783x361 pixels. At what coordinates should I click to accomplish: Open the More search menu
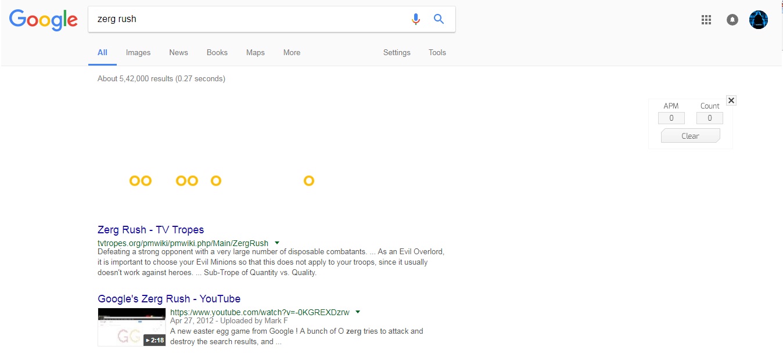[x=292, y=52]
